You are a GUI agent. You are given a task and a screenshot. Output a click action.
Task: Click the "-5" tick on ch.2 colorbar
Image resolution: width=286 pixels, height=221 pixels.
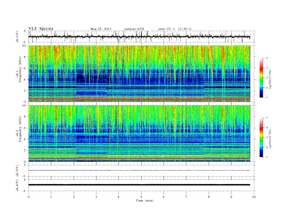[x=266, y=138]
